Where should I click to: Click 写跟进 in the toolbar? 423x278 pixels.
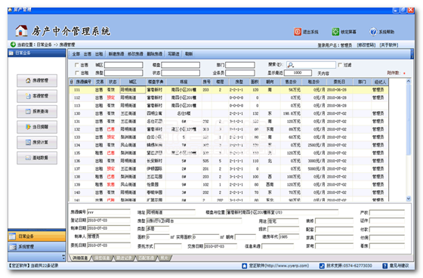174,54
